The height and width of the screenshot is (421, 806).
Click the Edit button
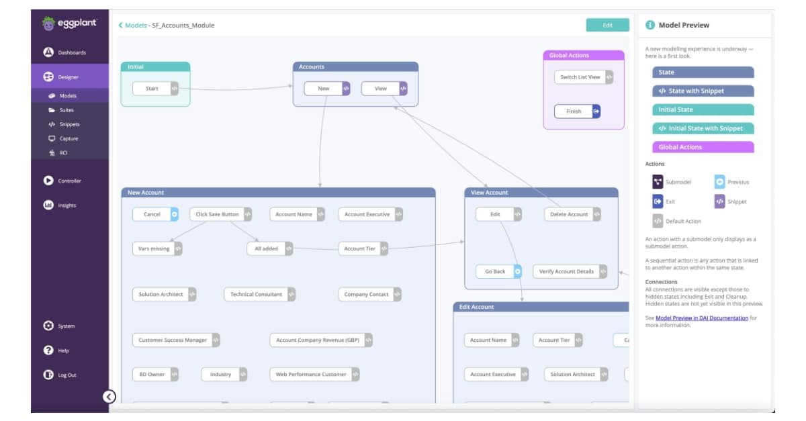click(607, 26)
